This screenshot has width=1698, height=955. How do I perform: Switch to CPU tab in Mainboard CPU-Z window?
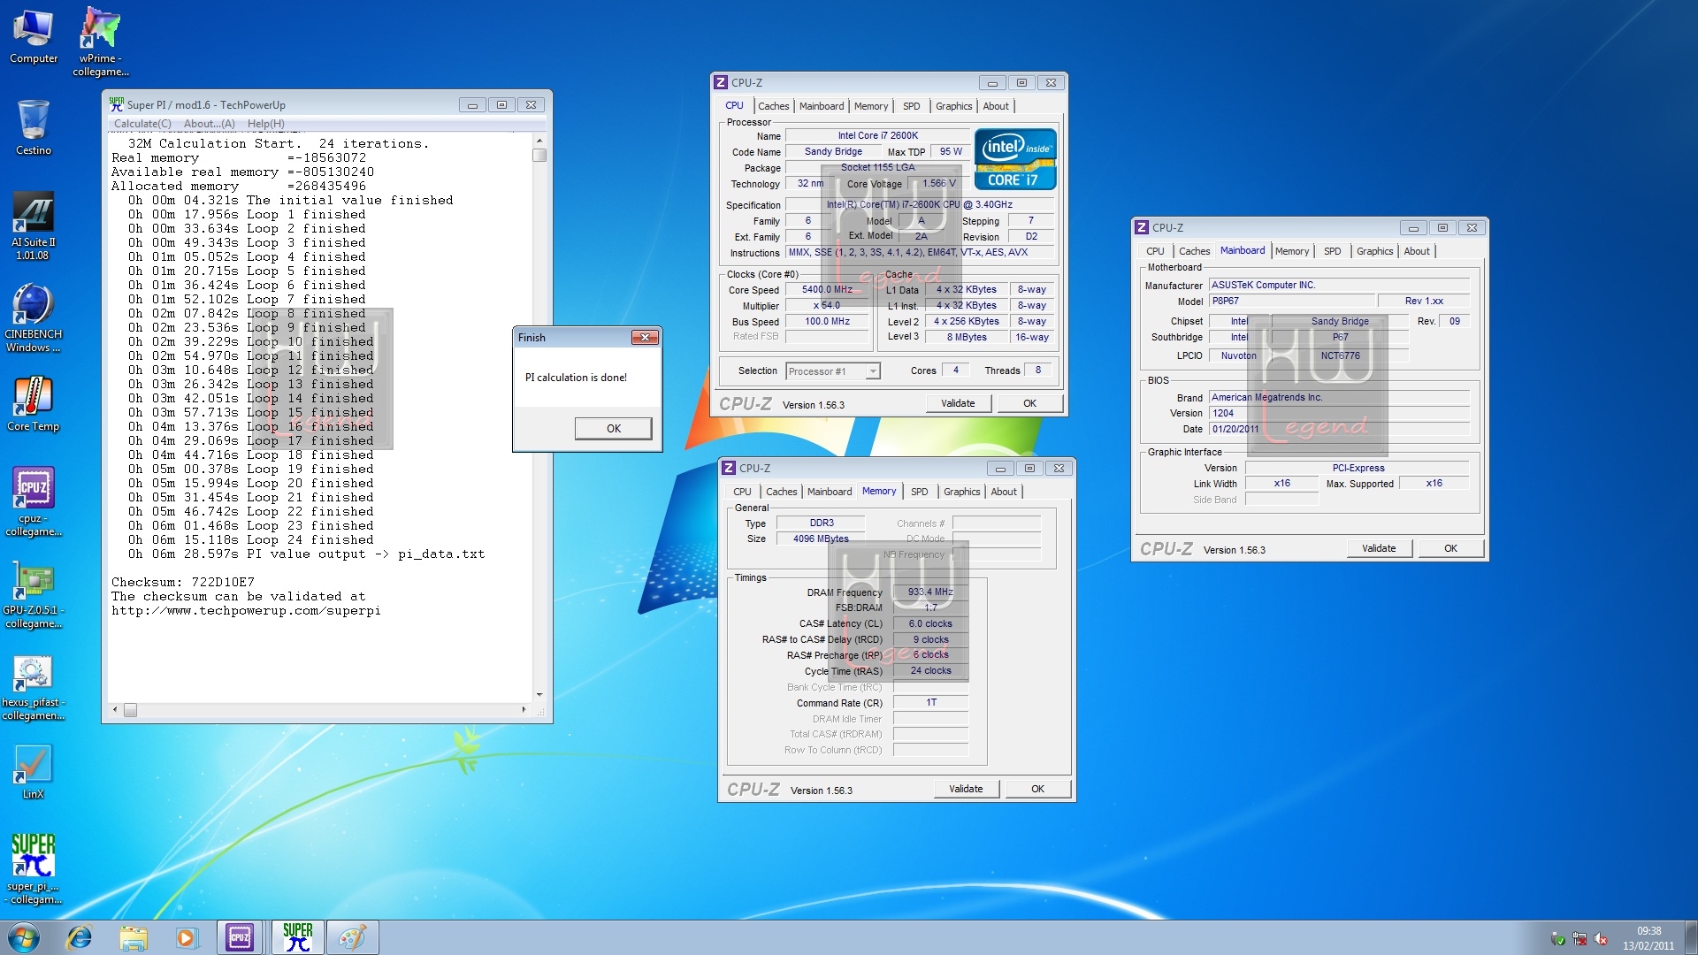pos(1155,251)
